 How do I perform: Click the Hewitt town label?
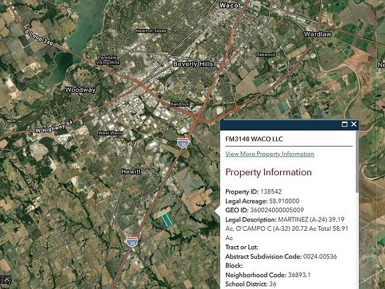(x=131, y=171)
